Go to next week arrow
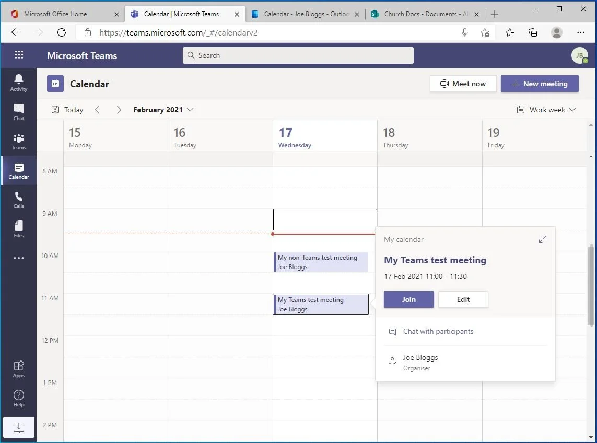Viewport: 597px width, 443px height. click(x=119, y=110)
